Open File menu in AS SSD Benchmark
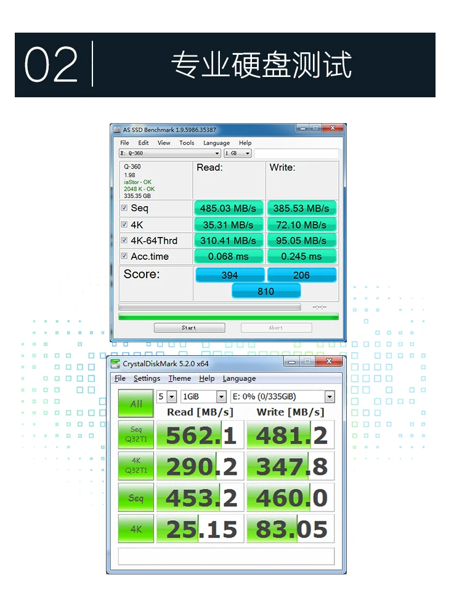Viewport: 462px width, 591px height. tap(124, 143)
